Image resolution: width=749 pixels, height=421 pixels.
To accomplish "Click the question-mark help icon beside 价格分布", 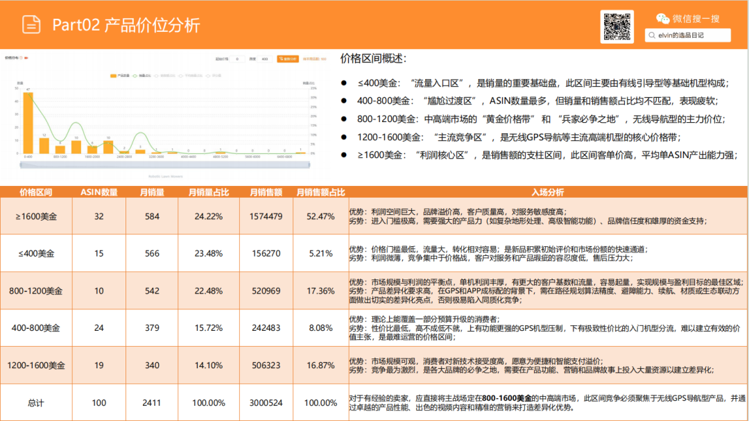I will (x=21, y=58).
